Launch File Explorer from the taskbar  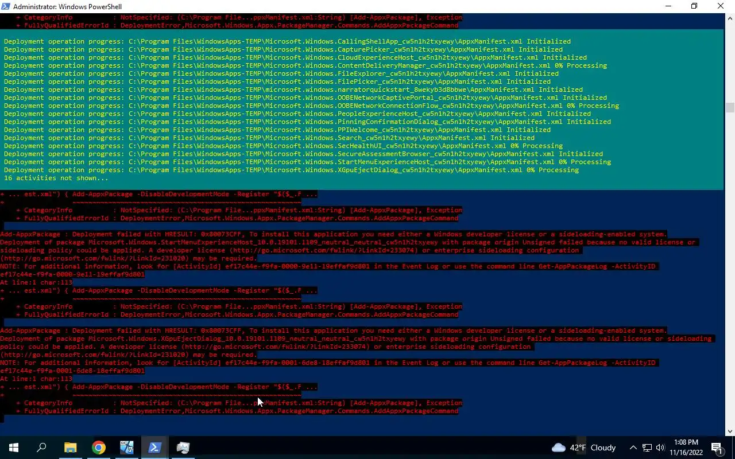click(70, 448)
